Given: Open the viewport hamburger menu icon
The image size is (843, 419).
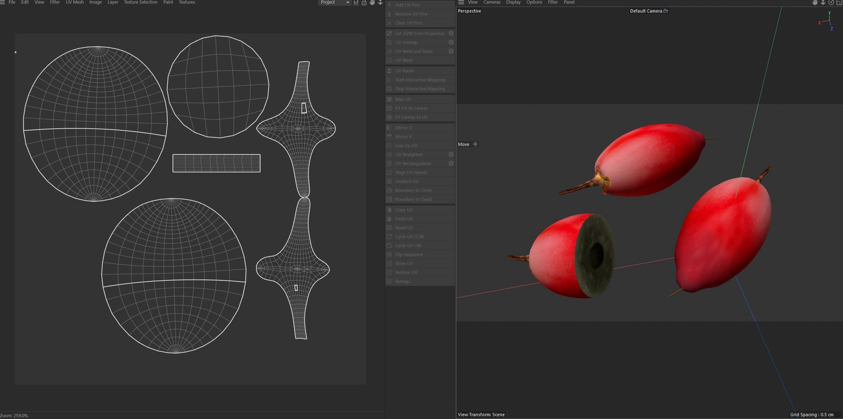Looking at the screenshot, I should (461, 2).
